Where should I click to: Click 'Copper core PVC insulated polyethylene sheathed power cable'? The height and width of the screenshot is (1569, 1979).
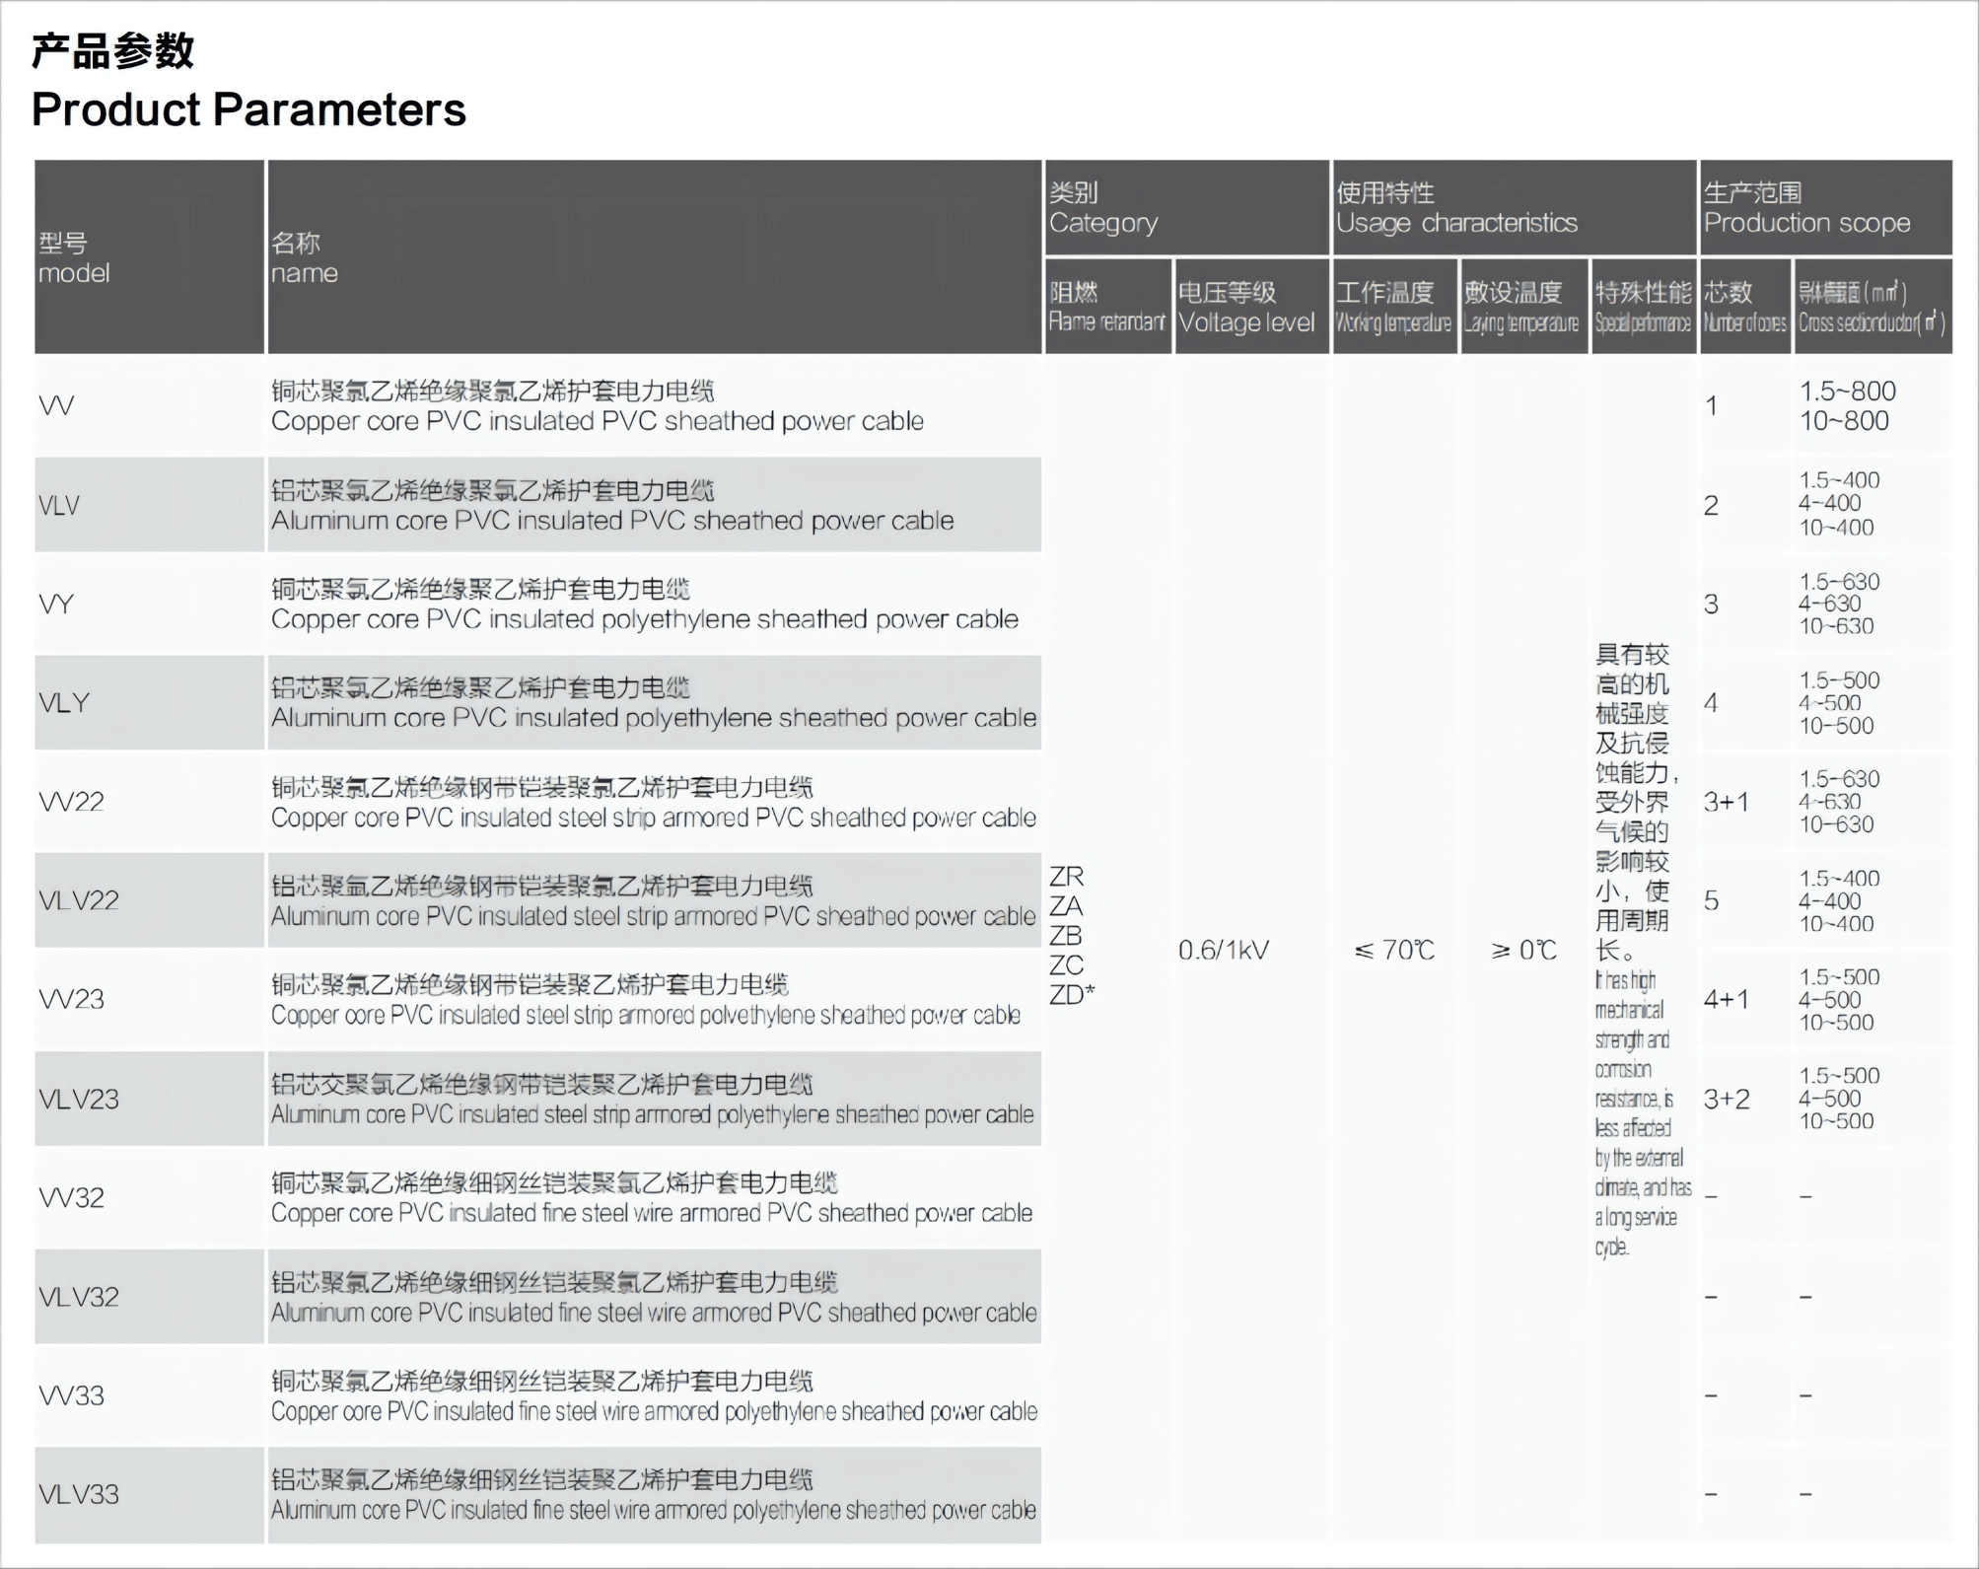click(x=645, y=619)
